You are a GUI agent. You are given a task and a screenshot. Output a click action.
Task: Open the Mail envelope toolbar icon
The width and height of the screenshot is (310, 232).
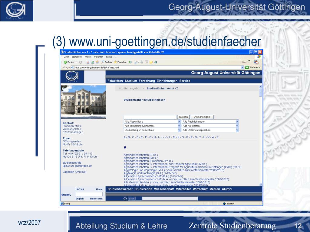(x=137, y=62)
